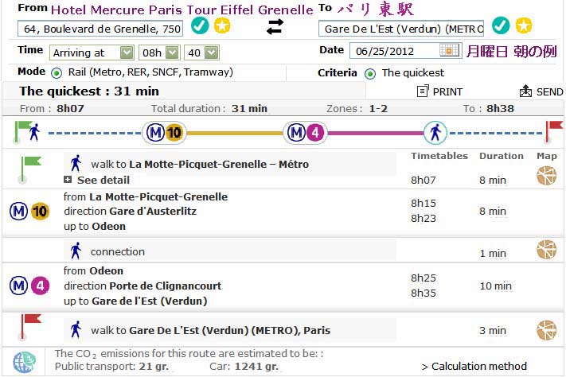Open map for walk to La Motte-Picquet-Grenelle
The width and height of the screenshot is (566, 377).
(547, 176)
